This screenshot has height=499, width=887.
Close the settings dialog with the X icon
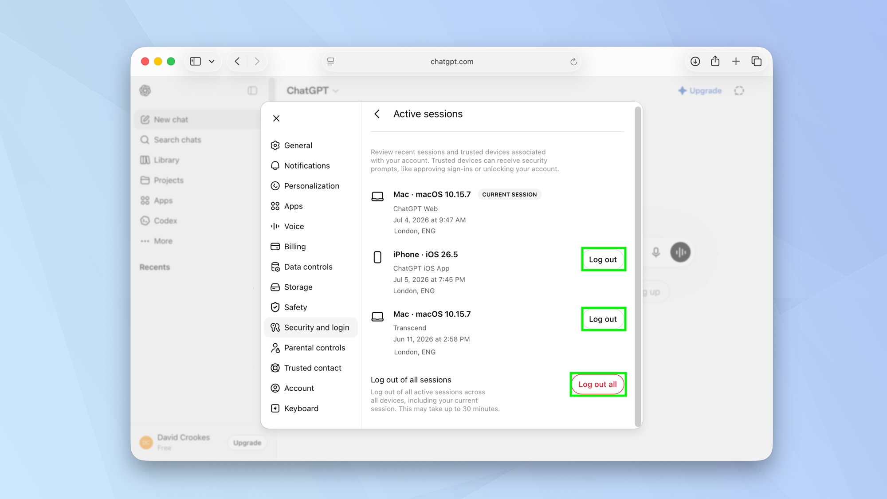click(276, 118)
